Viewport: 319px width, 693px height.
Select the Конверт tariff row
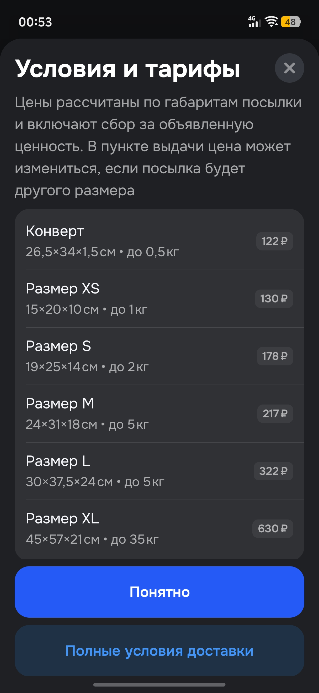click(134, 241)
